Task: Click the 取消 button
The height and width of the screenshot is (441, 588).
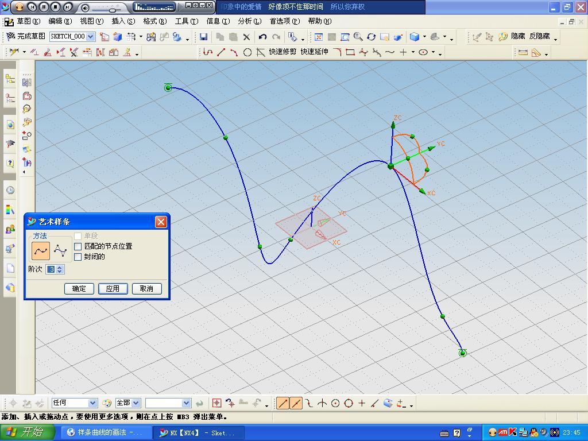Action: pos(146,288)
